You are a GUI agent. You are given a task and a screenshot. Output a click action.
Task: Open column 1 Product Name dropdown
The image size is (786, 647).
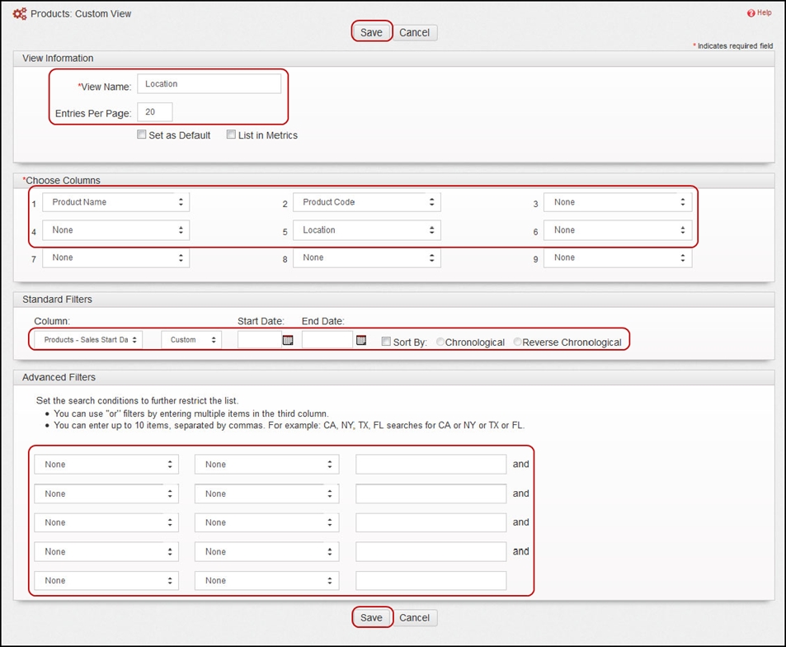click(115, 202)
